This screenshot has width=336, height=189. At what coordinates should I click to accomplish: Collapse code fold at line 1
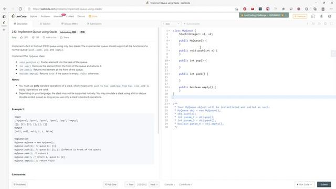(x=169, y=30)
